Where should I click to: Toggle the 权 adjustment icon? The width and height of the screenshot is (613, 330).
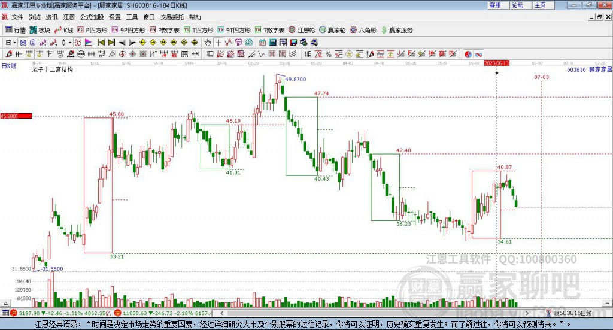click(78, 43)
